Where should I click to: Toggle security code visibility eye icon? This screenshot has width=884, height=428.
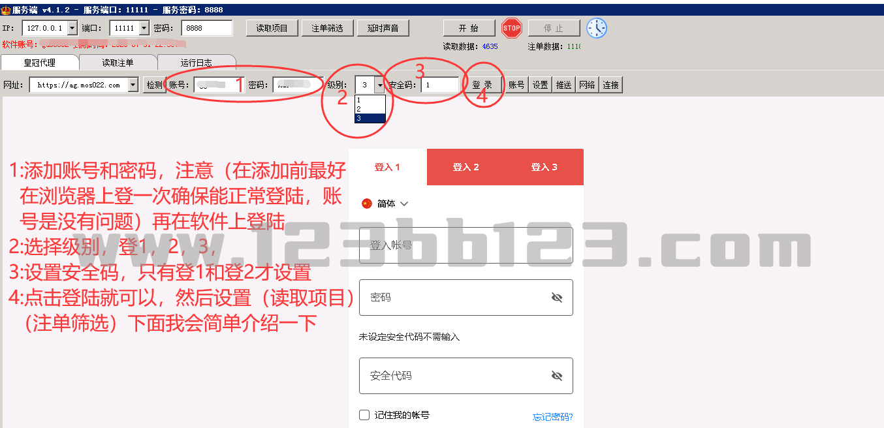pos(556,376)
